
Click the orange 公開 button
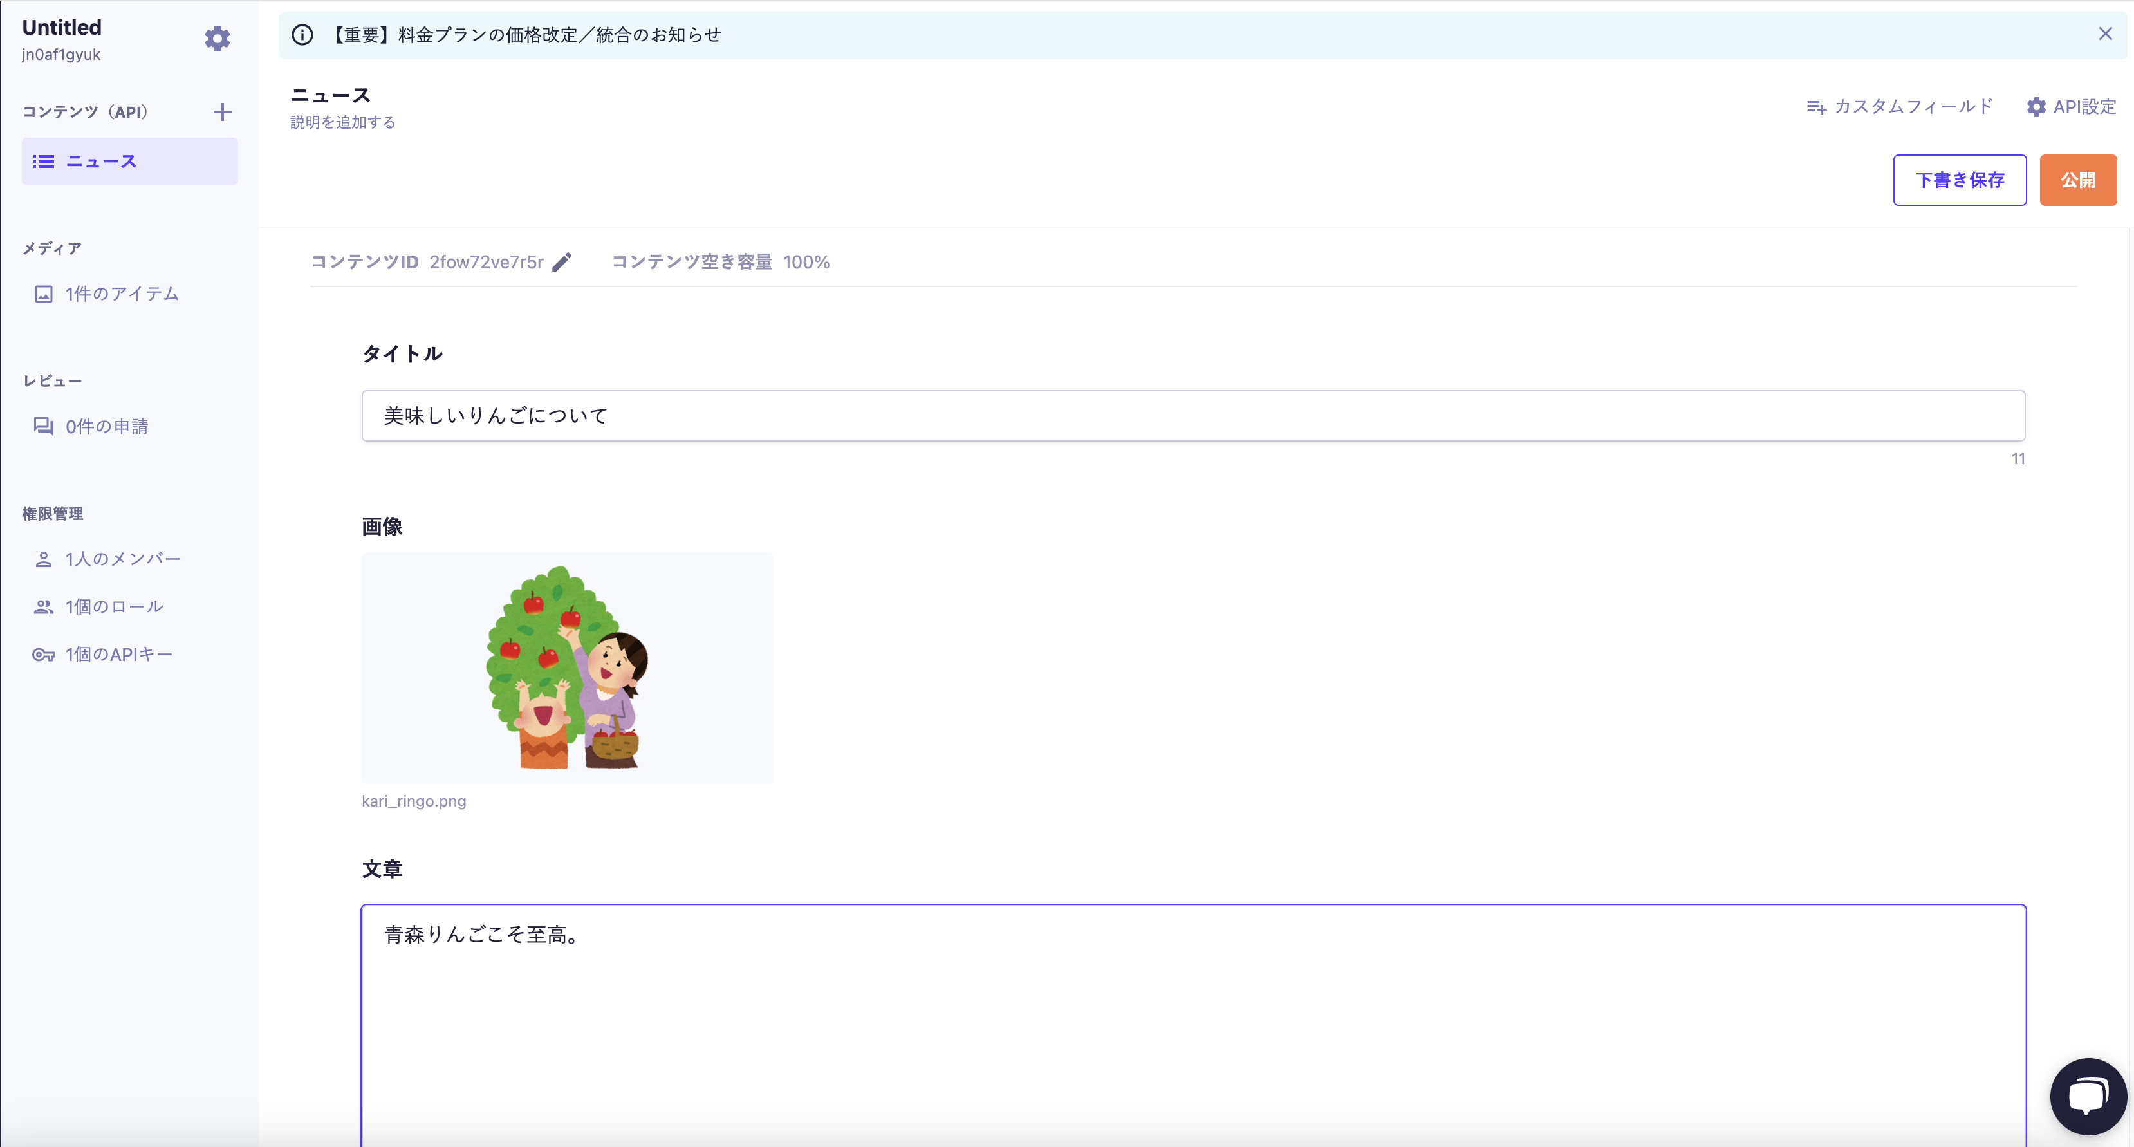coord(2077,180)
